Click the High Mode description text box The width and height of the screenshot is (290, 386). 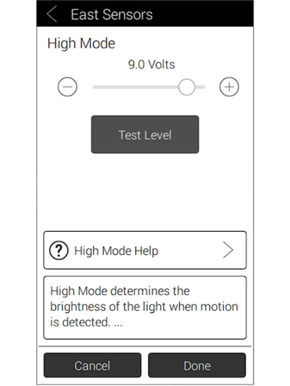145,307
